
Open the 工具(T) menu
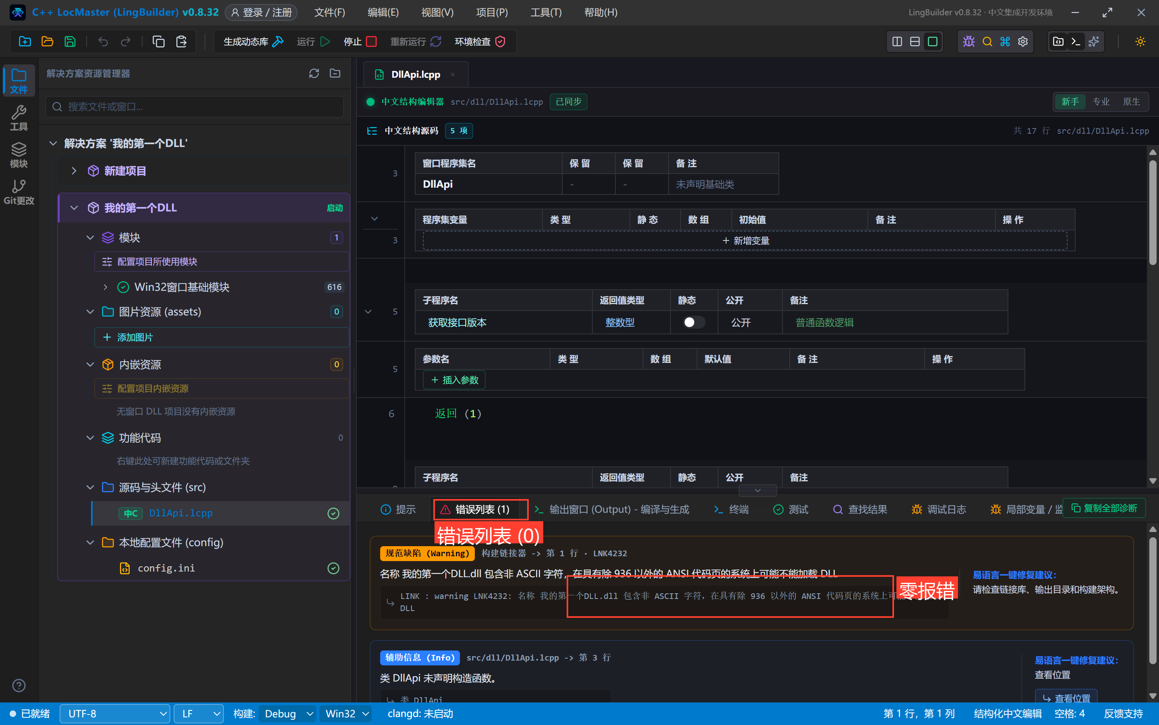click(x=545, y=12)
